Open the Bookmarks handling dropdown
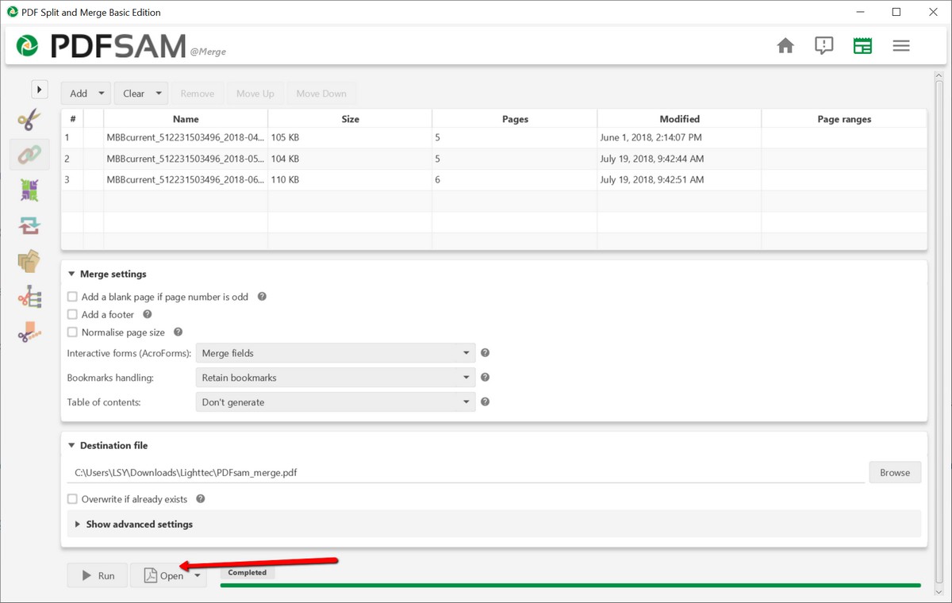The image size is (952, 603). [335, 378]
